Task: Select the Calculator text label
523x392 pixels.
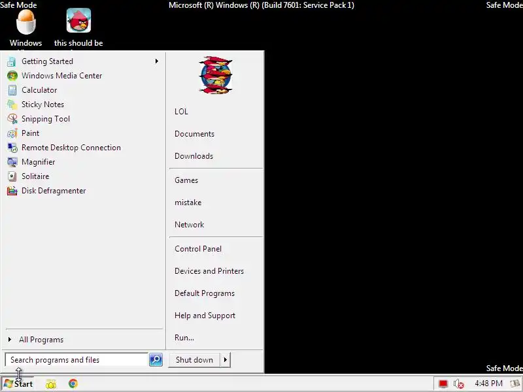Action: [39, 90]
